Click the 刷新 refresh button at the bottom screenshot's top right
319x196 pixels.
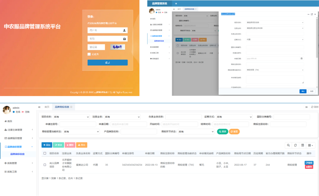coord(315,107)
